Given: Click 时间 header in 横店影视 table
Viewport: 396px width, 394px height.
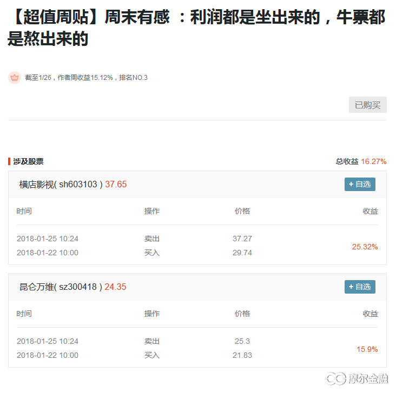Looking at the screenshot, I should click(24, 211).
